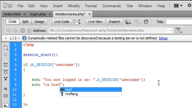
Task: Switch to Design view
Action: click(x=39, y=22)
